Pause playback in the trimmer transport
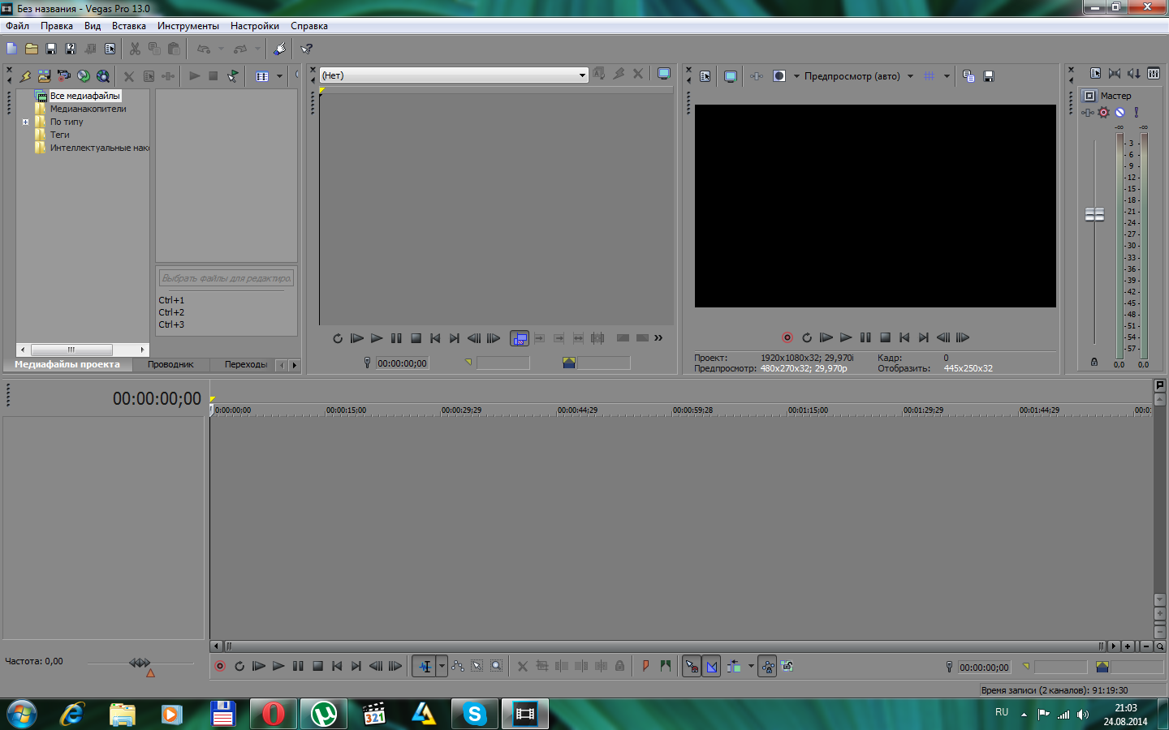 point(396,338)
